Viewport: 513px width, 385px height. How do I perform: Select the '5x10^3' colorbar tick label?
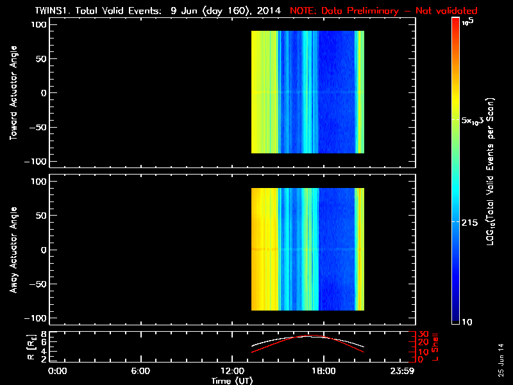click(476, 120)
